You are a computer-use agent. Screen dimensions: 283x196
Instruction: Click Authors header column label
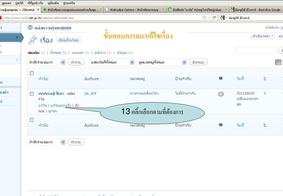coord(92,79)
